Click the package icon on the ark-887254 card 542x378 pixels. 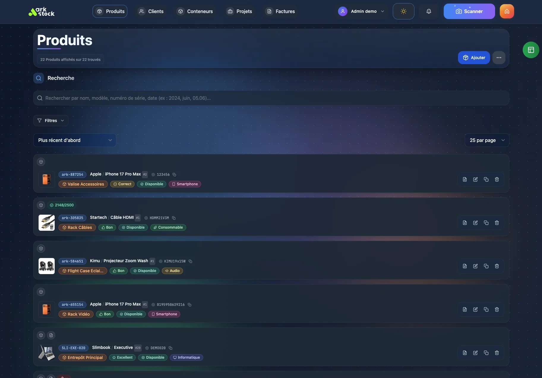coord(41,162)
